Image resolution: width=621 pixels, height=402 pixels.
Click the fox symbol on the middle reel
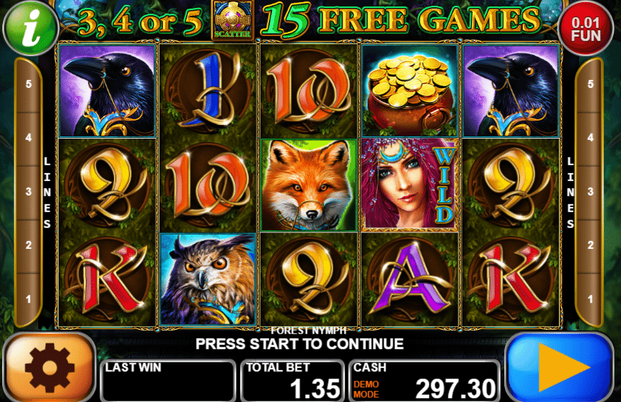point(309,185)
